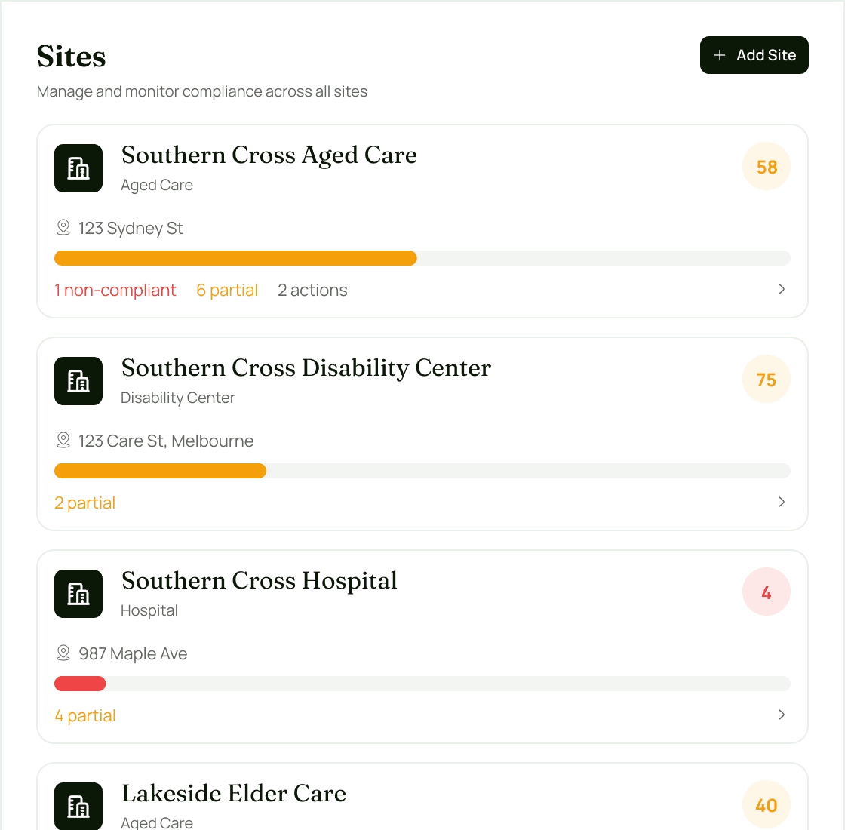
Task: Click the score badge showing 58
Action: pos(766,166)
